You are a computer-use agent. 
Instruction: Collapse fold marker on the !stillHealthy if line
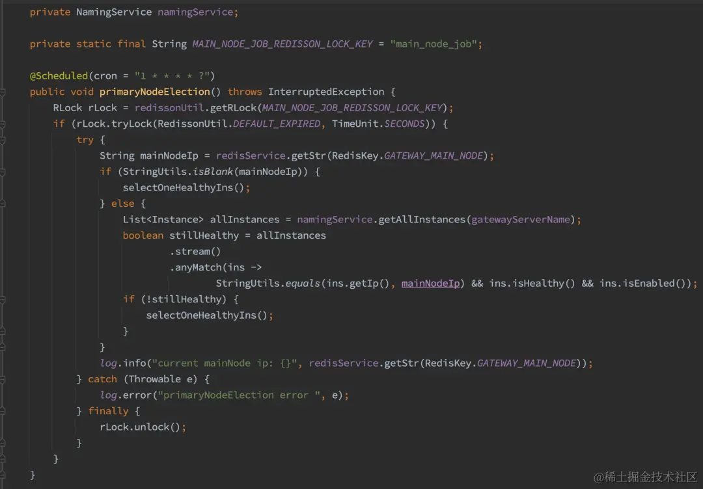pyautogui.click(x=2, y=300)
